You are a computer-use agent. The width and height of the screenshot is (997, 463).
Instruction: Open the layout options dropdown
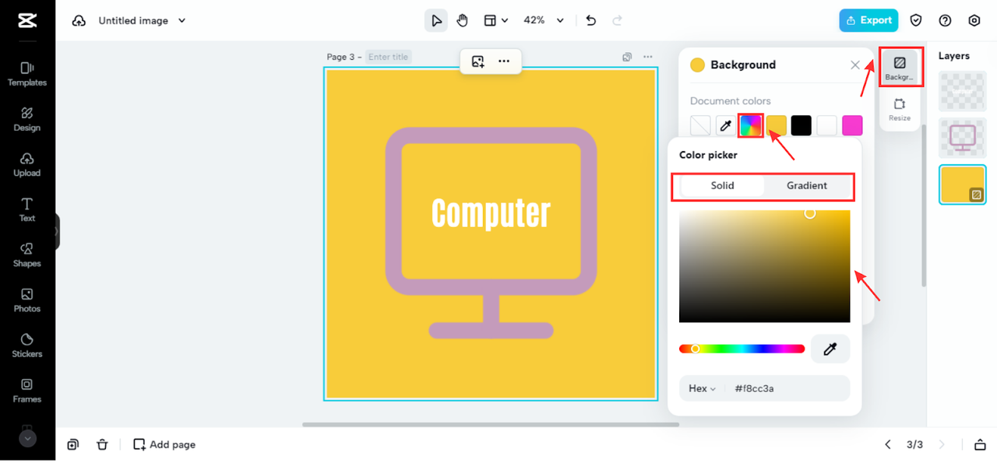(495, 20)
